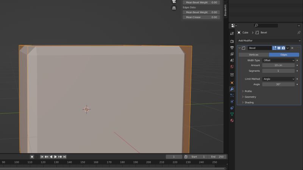Open the Object properties tab

pyautogui.click(x=232, y=83)
